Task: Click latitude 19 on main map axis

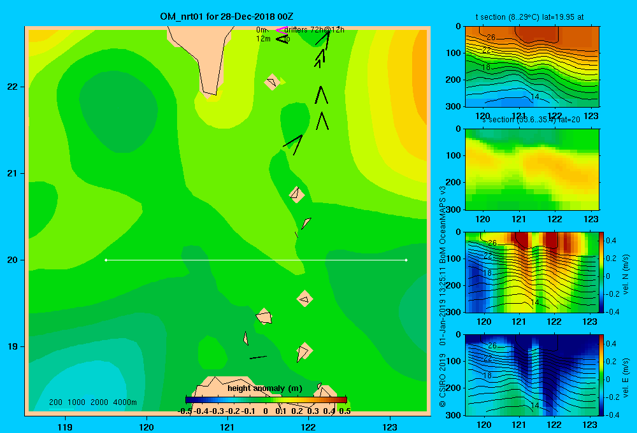Action: click(x=13, y=346)
